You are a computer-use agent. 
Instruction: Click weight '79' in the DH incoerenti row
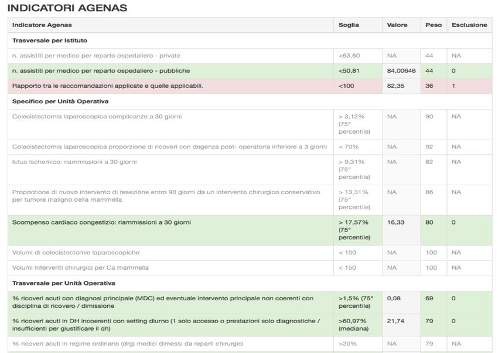click(x=429, y=321)
